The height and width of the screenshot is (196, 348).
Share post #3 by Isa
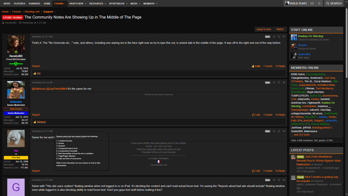[274, 131]
